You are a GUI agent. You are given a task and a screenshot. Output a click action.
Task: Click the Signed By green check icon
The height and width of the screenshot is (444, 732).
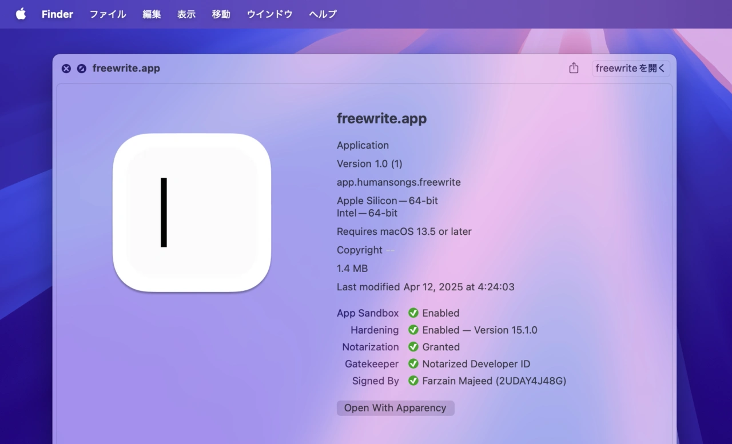pos(413,381)
